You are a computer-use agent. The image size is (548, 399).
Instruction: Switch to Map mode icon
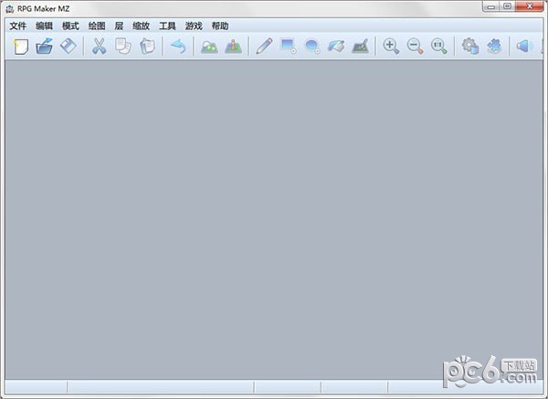[209, 47]
